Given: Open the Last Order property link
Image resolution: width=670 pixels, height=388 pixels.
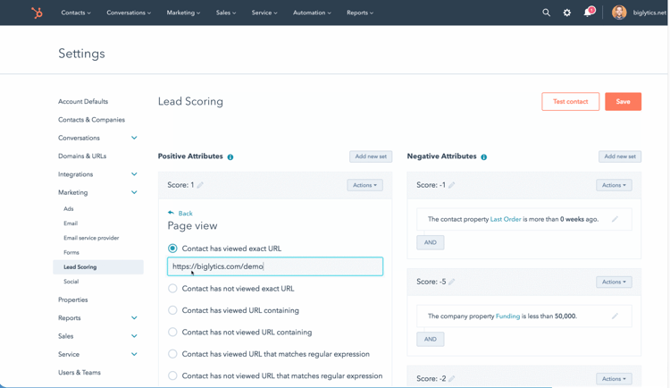Looking at the screenshot, I should click(x=506, y=219).
